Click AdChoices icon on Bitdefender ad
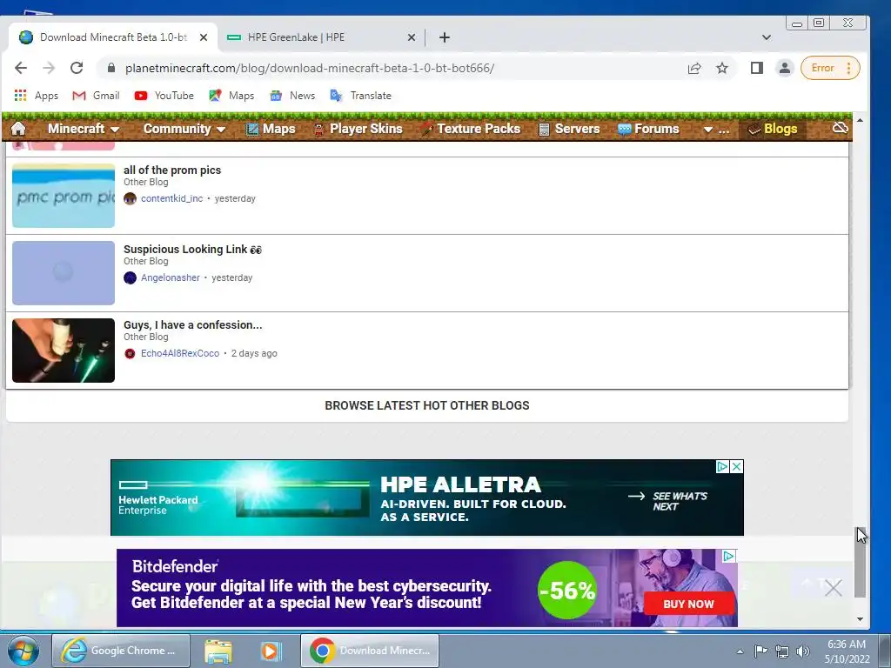The height and width of the screenshot is (668, 891). coord(729,556)
